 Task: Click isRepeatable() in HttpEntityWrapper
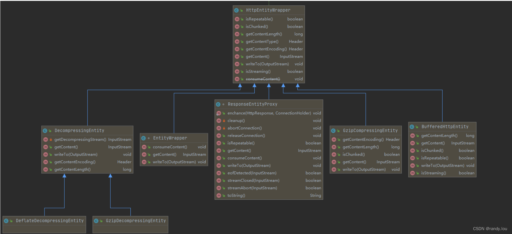click(x=259, y=19)
